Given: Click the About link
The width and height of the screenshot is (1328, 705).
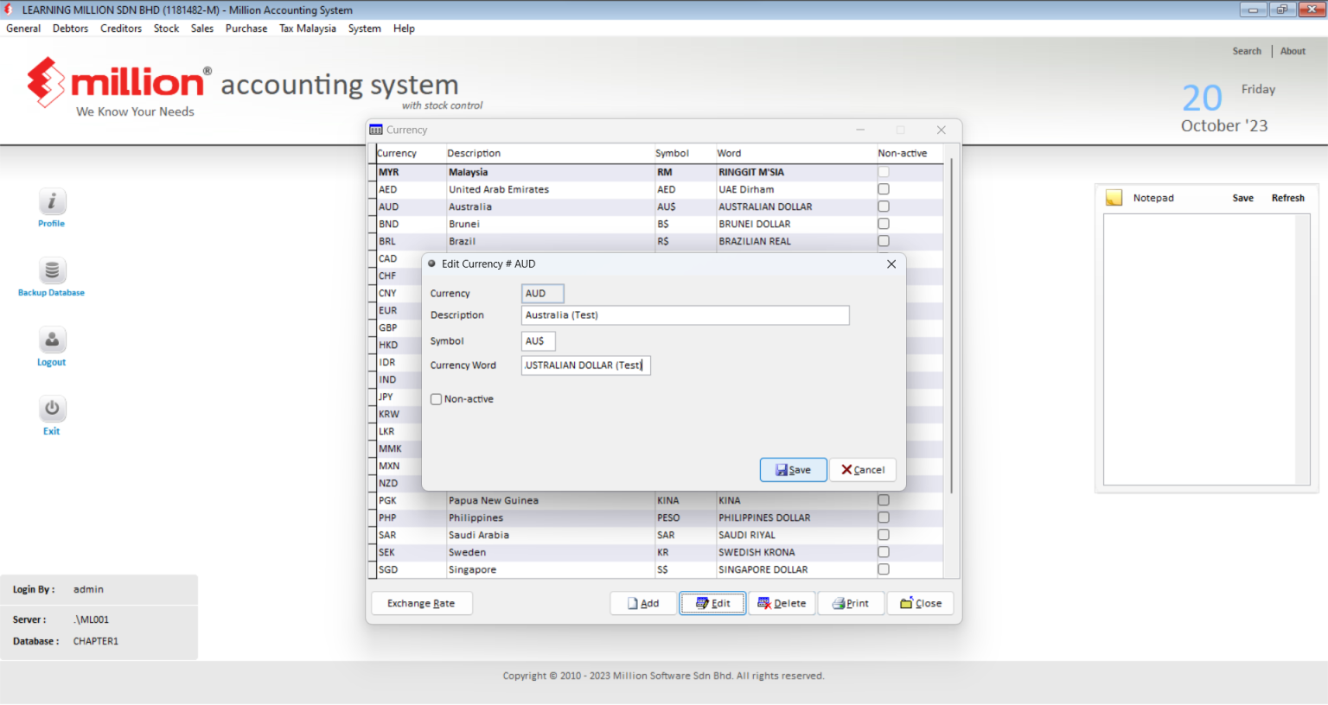Looking at the screenshot, I should 1293,51.
